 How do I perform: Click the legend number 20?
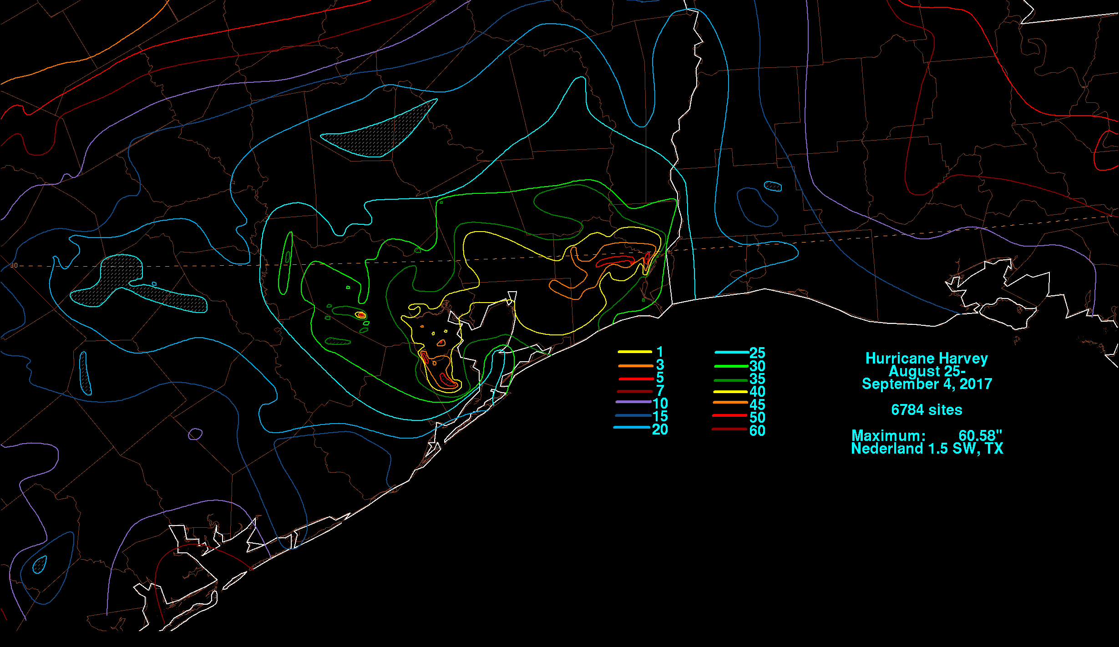click(660, 430)
